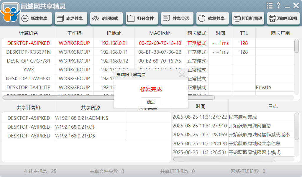Click Add Printer (添加打印机) toolbar button
This screenshot has height=177, width=302.
(x=283, y=18)
